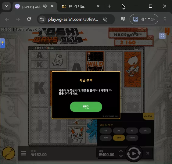This screenshot has width=172, height=164.
Task: Open the game hamburger menu
Action: [23, 153]
